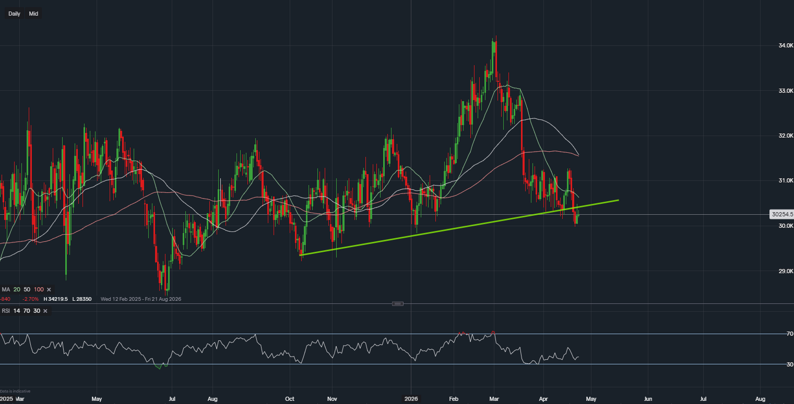Click the current price label 30254.5
The width and height of the screenshot is (794, 404).
pos(781,214)
